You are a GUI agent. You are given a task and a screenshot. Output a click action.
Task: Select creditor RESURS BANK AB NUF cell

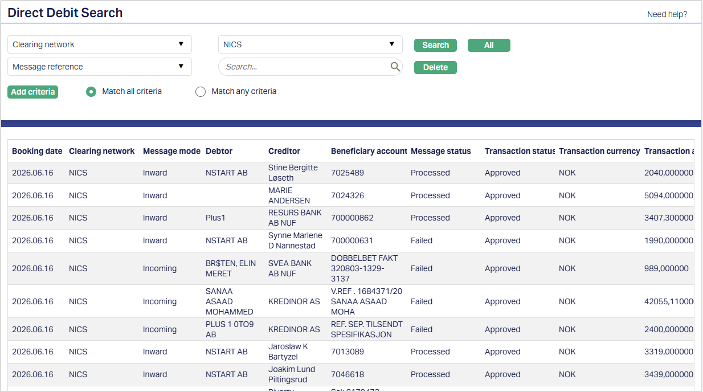click(295, 218)
